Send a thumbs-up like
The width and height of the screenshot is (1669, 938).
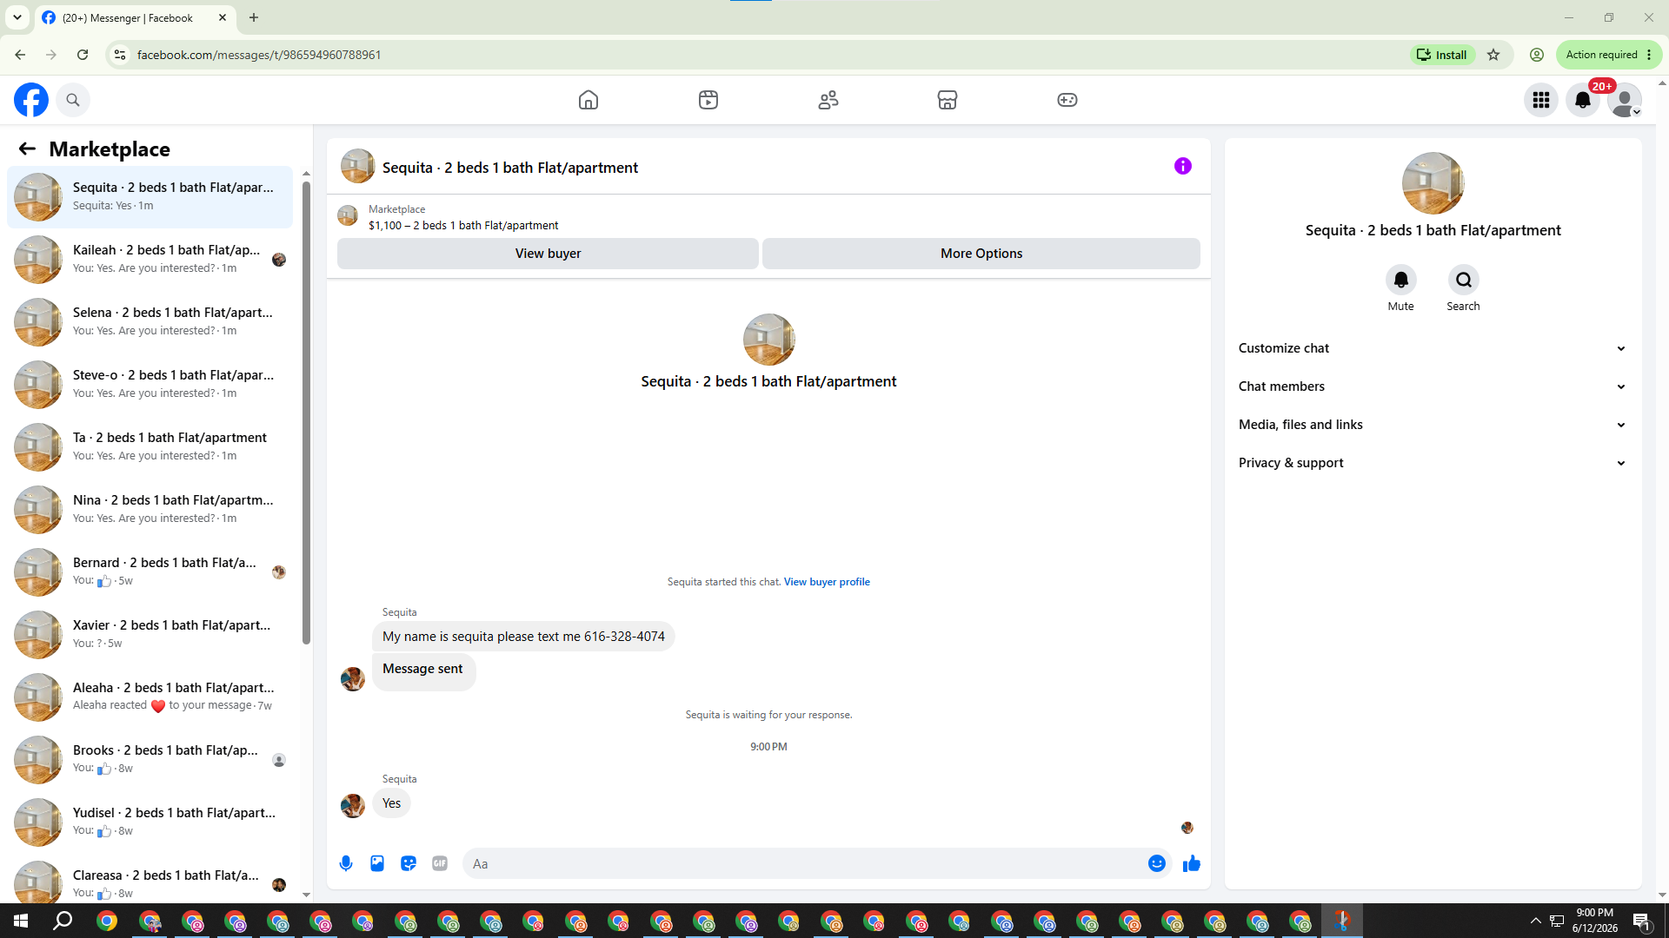tap(1192, 863)
